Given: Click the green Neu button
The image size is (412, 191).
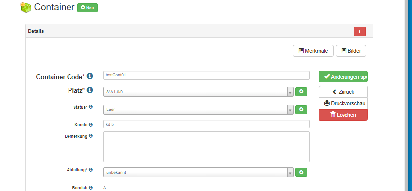Looking at the screenshot, I should [87, 8].
